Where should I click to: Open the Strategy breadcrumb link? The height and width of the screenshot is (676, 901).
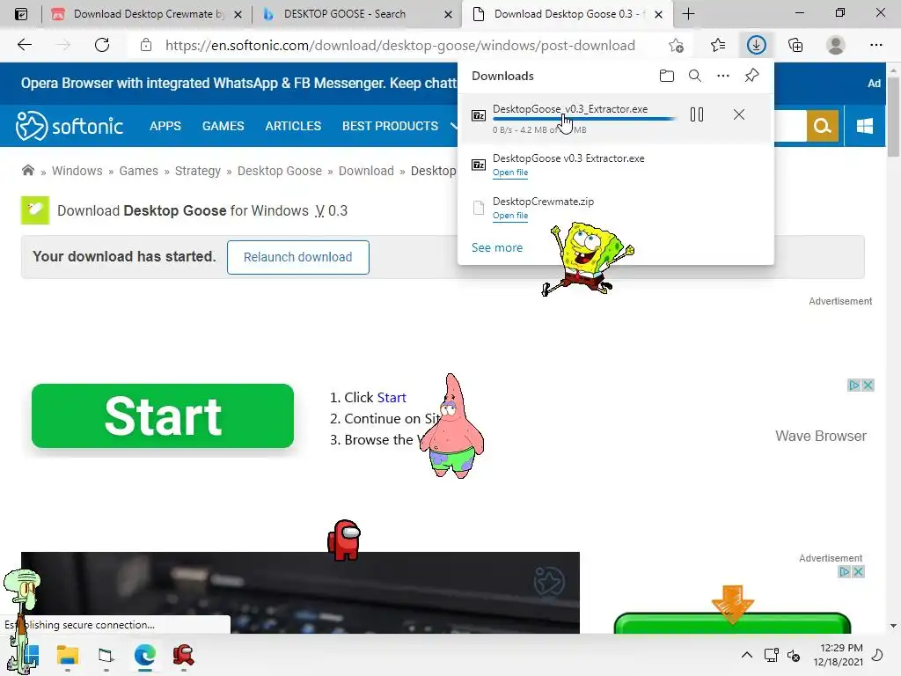point(198,171)
